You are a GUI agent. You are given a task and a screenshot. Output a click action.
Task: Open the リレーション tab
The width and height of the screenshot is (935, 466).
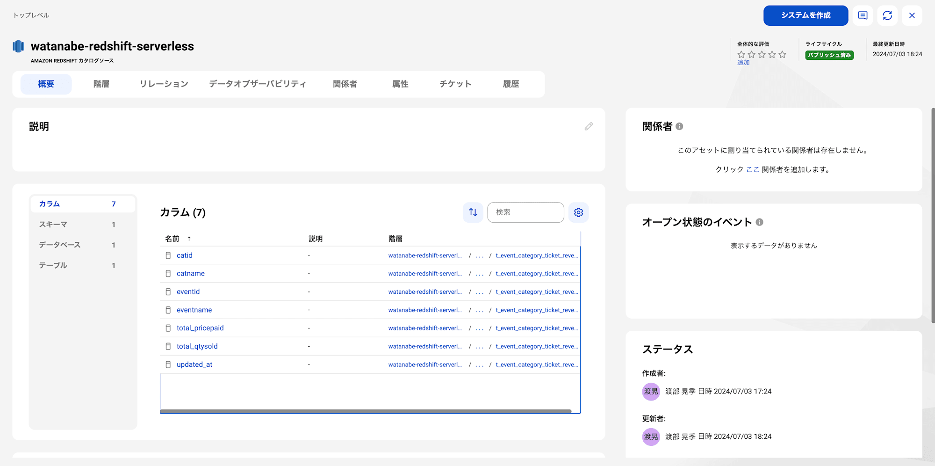tap(164, 84)
